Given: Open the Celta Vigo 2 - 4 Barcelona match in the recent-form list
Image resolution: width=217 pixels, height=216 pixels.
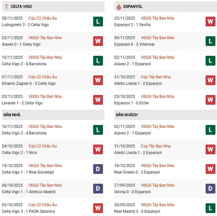Looking at the screenshot, I should (24, 64).
